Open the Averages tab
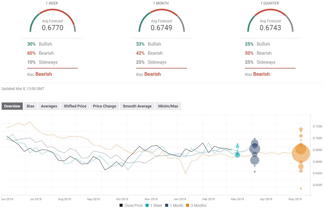Image resolution: width=324 pixels, height=208 pixels. tap(49, 106)
